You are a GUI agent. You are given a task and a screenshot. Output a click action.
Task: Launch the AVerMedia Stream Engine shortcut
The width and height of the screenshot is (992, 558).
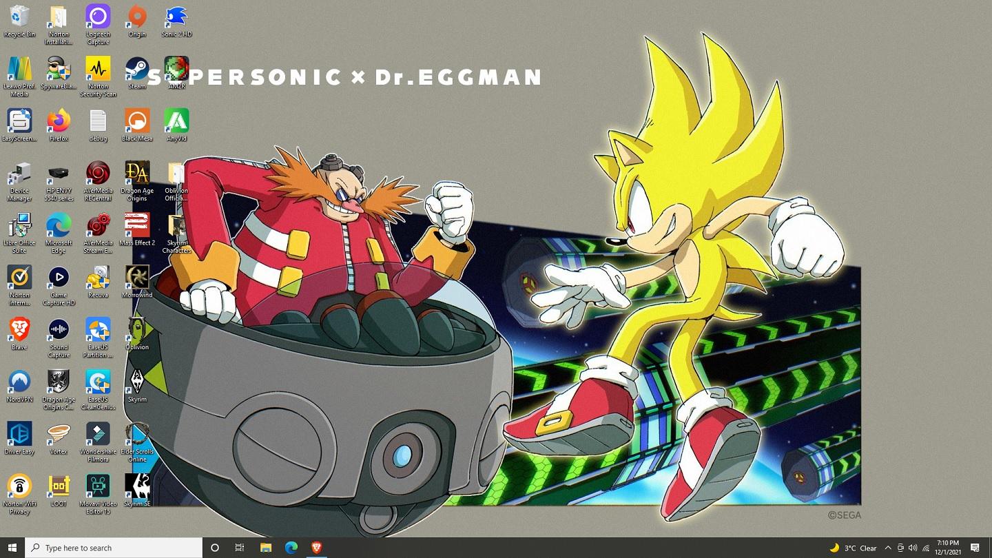pos(98,234)
